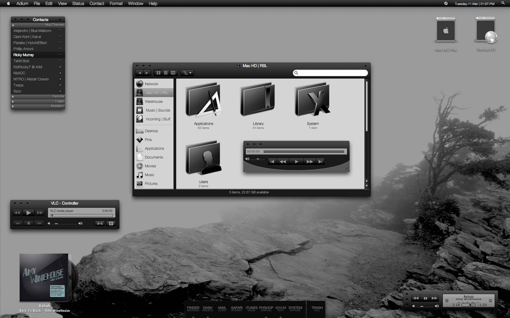Image resolution: width=510 pixels, height=318 pixels.
Task: Open Spotlight search magnifier in menu bar
Action: (503, 3)
